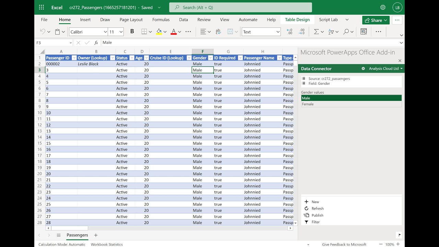Open the Table Design tab

[297, 20]
